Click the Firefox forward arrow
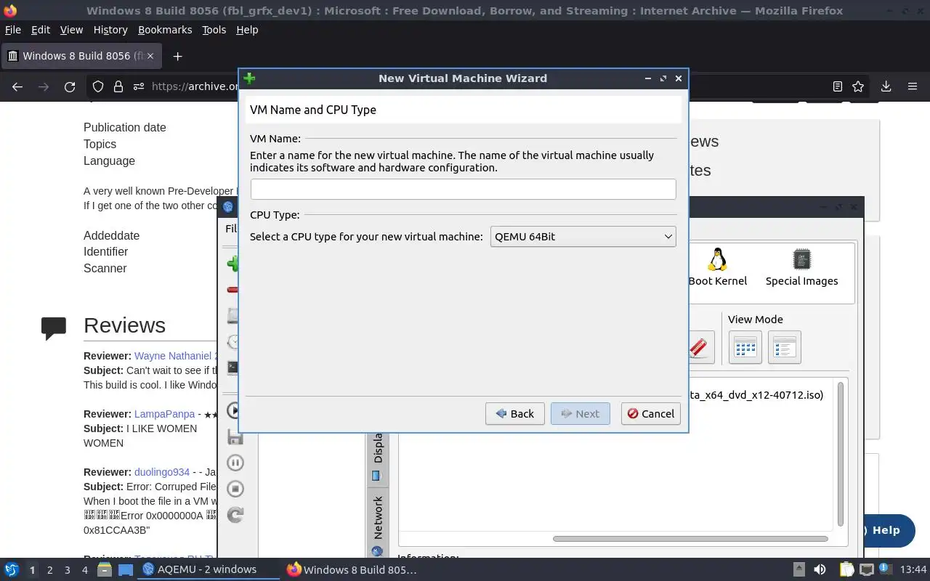The height and width of the screenshot is (581, 930). (x=44, y=86)
